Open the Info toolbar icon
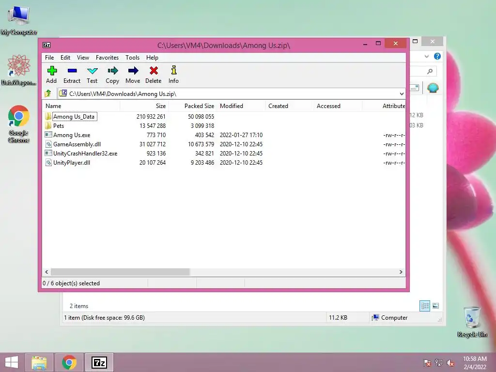Viewport: 496px width, 372px height. click(x=174, y=70)
